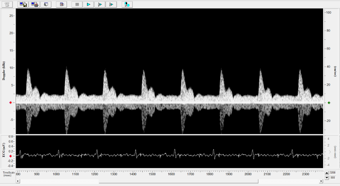Click the green velocity zero diamond marker
The height and width of the screenshot is (186, 340).
(x=329, y=103)
